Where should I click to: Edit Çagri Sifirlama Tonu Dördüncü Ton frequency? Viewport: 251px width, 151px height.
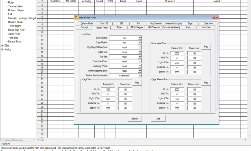[x=177, y=104]
